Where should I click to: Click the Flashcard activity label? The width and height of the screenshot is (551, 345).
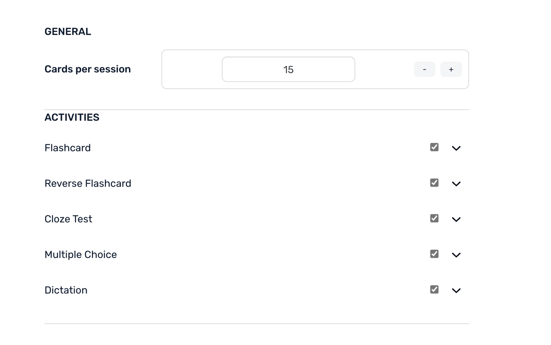click(x=68, y=148)
